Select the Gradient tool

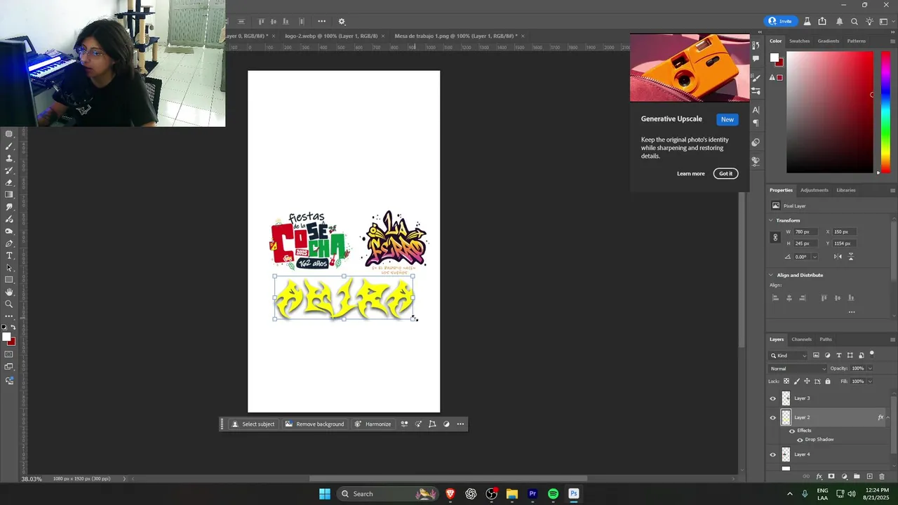[x=9, y=195]
